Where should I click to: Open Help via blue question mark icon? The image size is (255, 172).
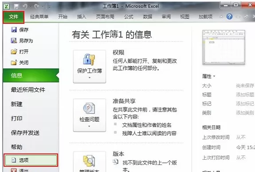click(229, 17)
